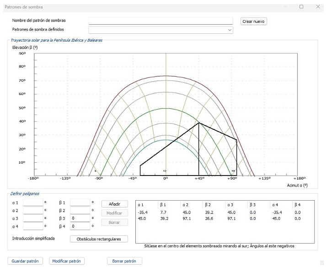The height and width of the screenshot is (271, 327).
Task: Click the Guardar patrón button
Action: [x=26, y=261]
